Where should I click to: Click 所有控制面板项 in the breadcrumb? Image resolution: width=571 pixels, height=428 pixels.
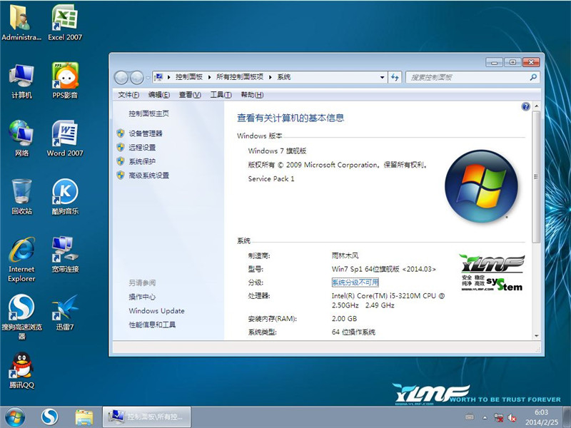pos(240,77)
